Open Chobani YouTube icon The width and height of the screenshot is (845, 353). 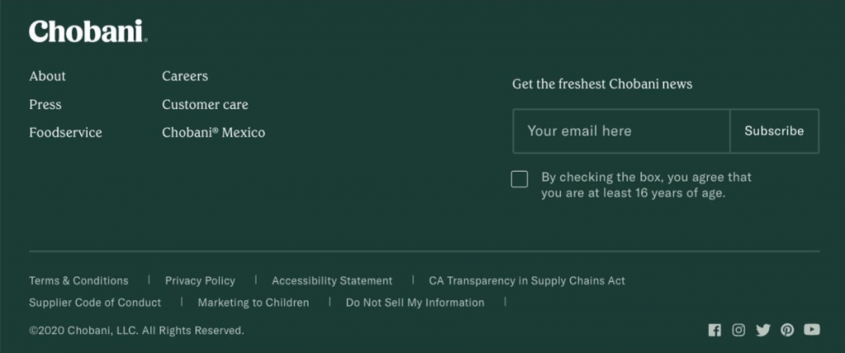point(812,330)
